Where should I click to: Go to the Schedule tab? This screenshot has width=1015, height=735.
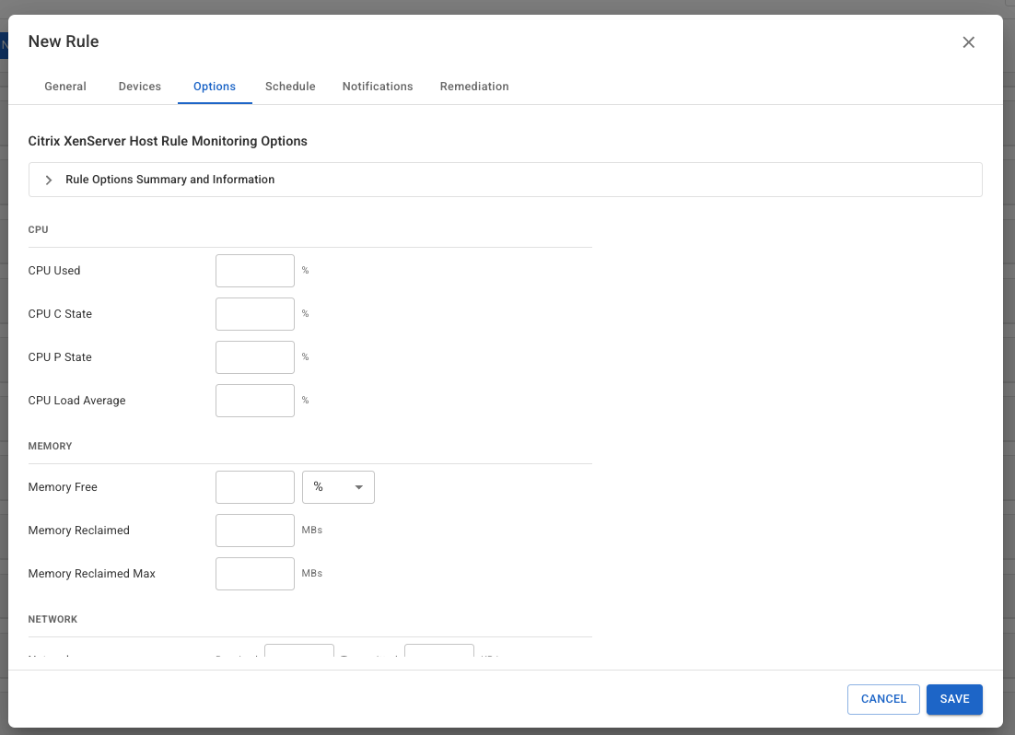click(x=290, y=87)
